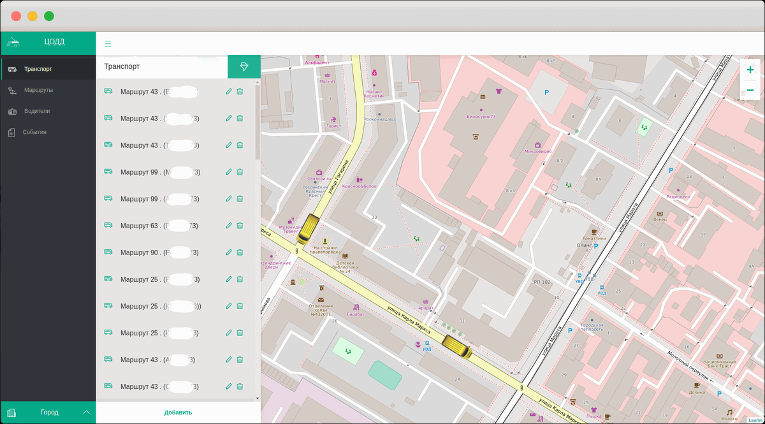
Task: Delete Маршрут 43 starting with T
Action: tap(240, 145)
